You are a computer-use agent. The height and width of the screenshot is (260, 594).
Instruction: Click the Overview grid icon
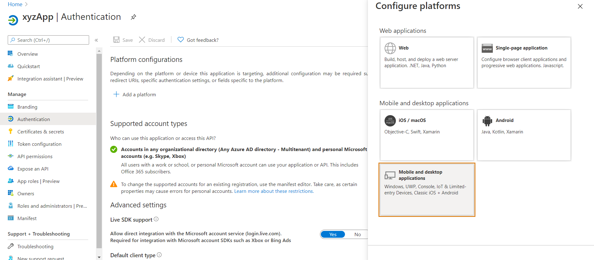[x=11, y=54]
